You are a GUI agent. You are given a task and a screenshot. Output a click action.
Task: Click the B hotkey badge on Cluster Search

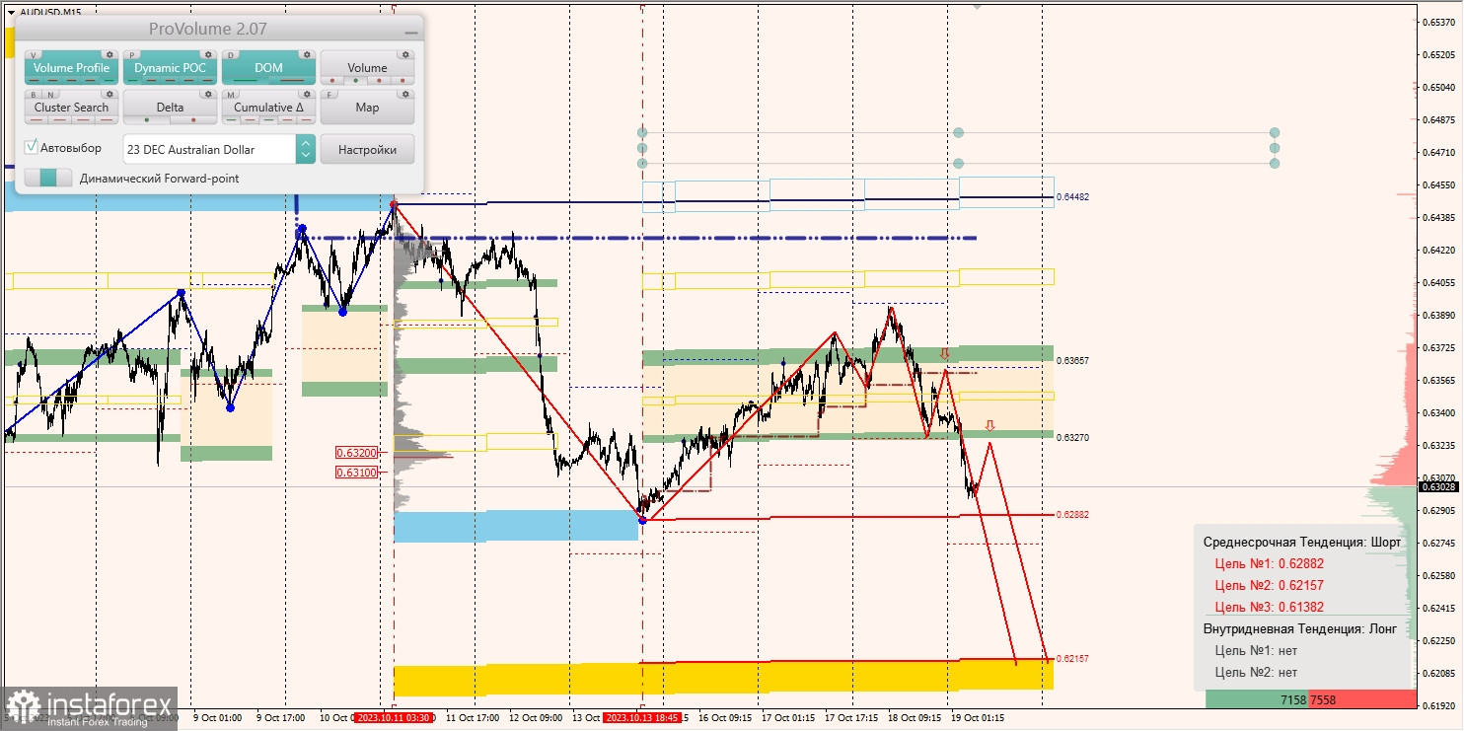(x=34, y=95)
